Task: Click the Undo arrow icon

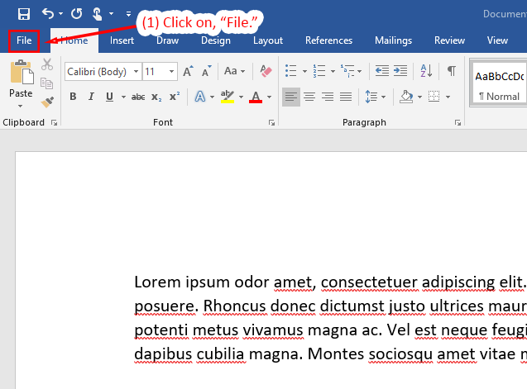Action: pyautogui.click(x=48, y=14)
